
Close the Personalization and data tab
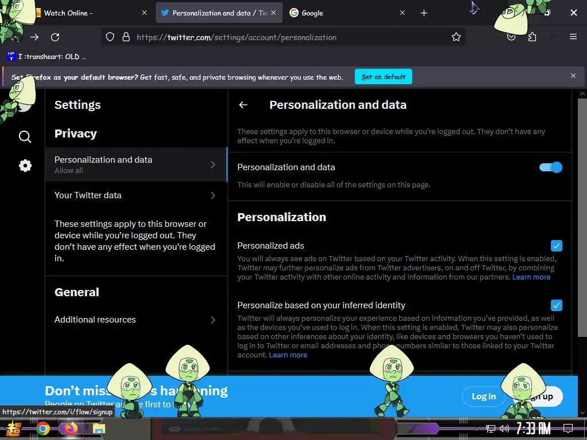coord(273,13)
